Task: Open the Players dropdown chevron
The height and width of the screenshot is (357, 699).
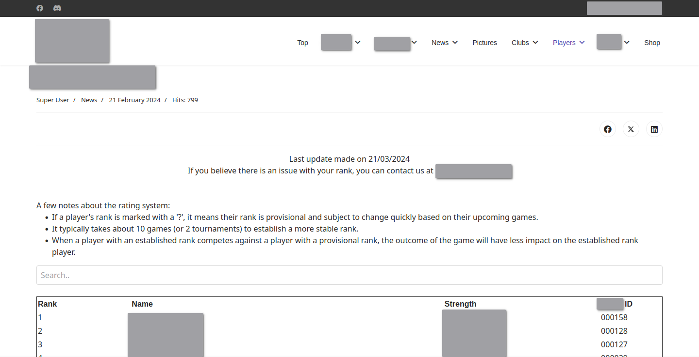Action: pos(582,43)
